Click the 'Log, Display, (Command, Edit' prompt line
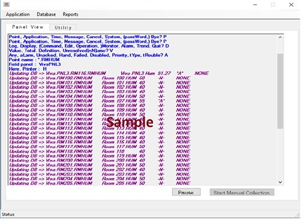 tap(89, 46)
